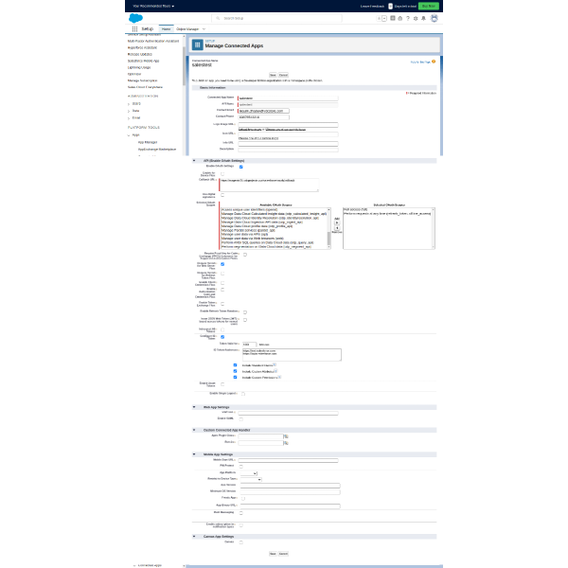
Task: Collapse the Mobile App Settings section
Action: [194, 454]
